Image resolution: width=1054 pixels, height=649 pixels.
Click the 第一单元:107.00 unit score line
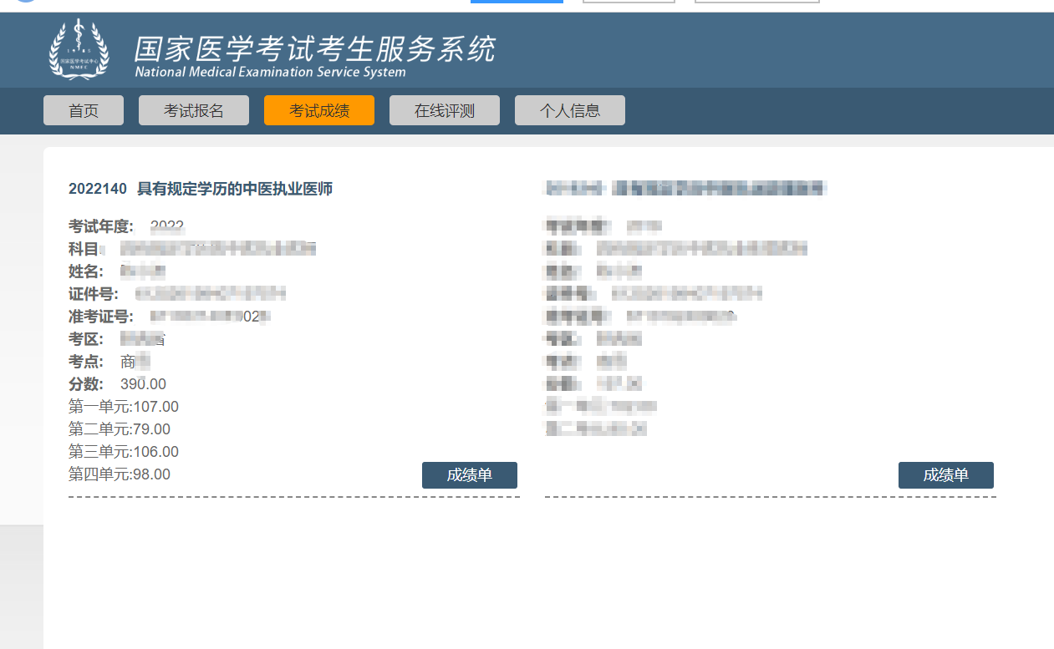coord(122,406)
